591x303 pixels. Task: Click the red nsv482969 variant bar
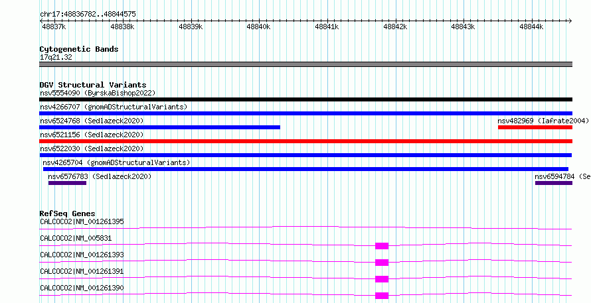[x=535, y=127]
